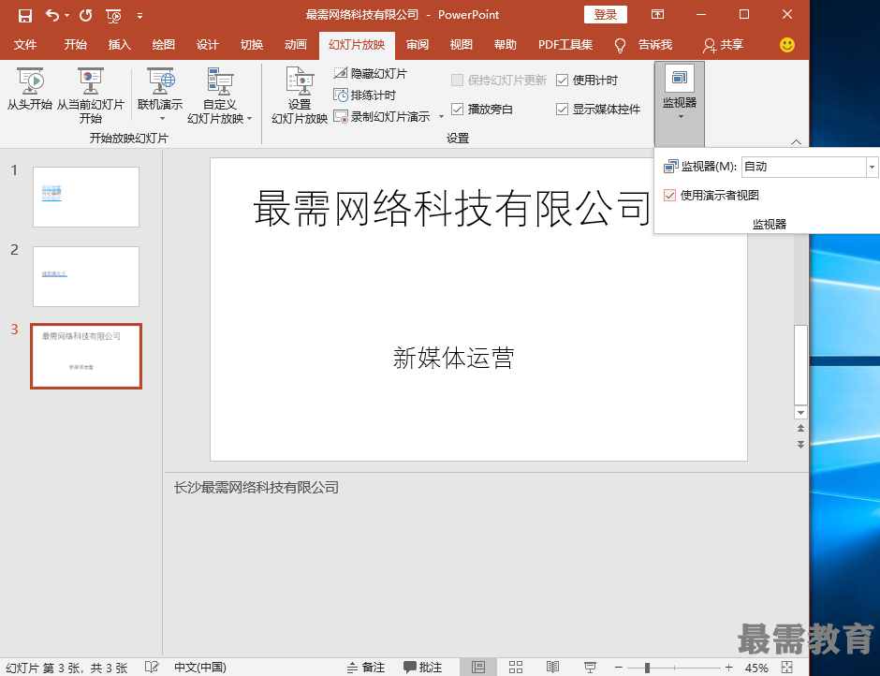Switch to the 绘图 tab
The height and width of the screenshot is (676, 880).
click(x=163, y=44)
